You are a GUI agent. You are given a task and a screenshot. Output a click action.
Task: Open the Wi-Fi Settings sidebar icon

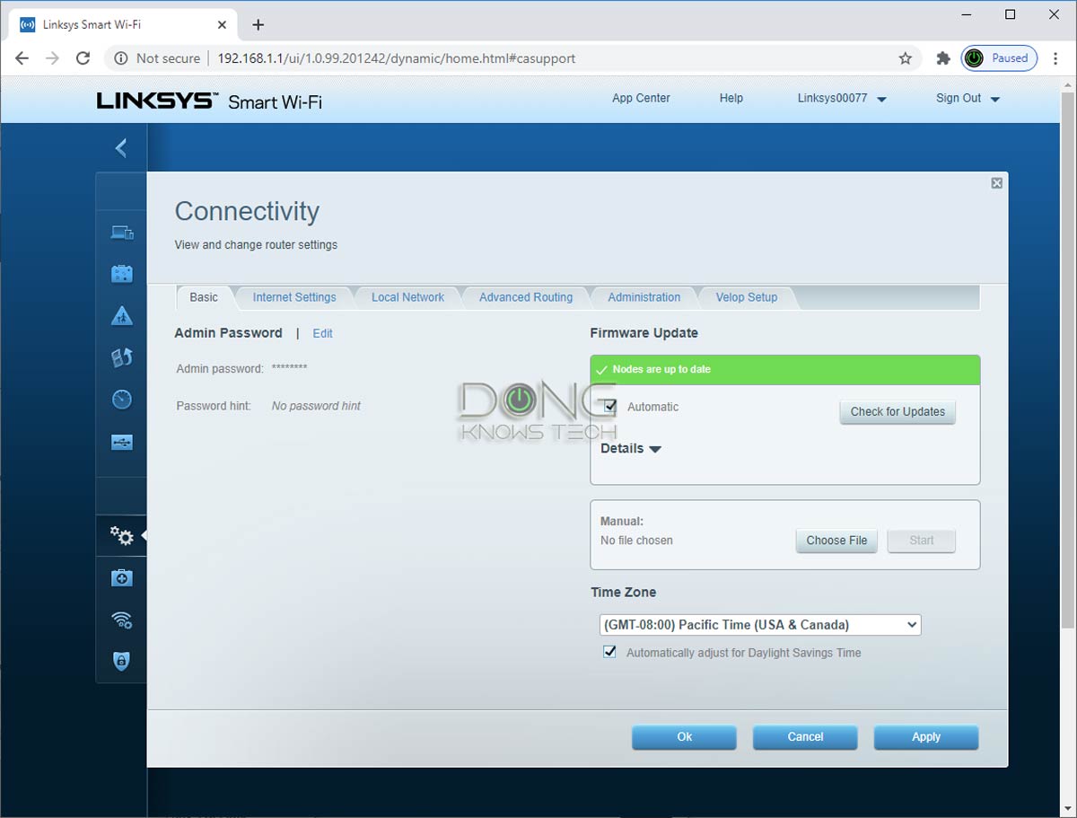(x=121, y=620)
